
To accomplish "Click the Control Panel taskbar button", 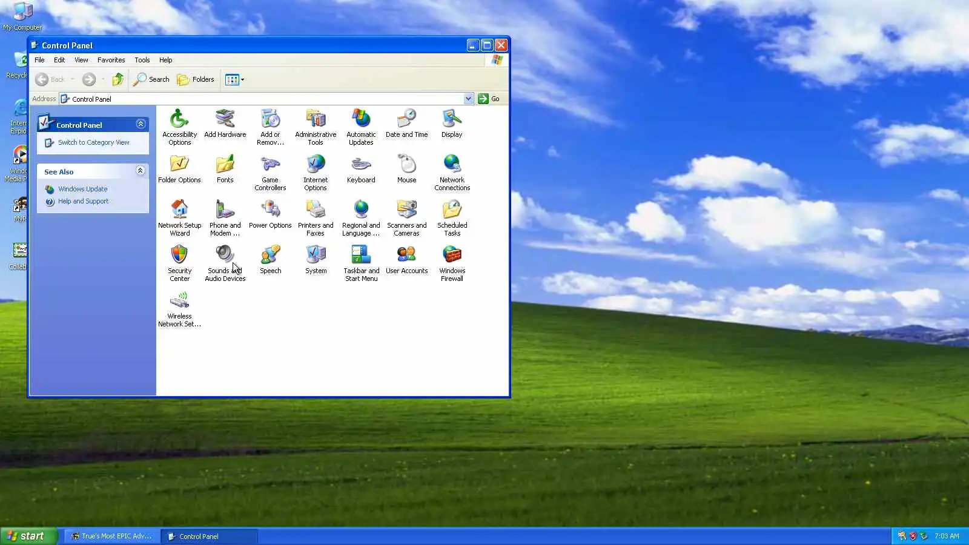I will pos(210,536).
